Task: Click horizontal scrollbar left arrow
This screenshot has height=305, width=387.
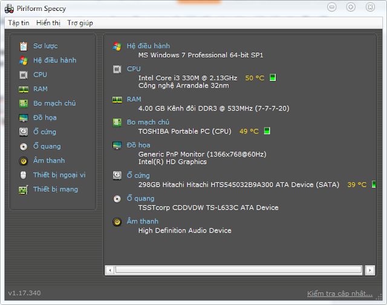Action: click(x=110, y=270)
